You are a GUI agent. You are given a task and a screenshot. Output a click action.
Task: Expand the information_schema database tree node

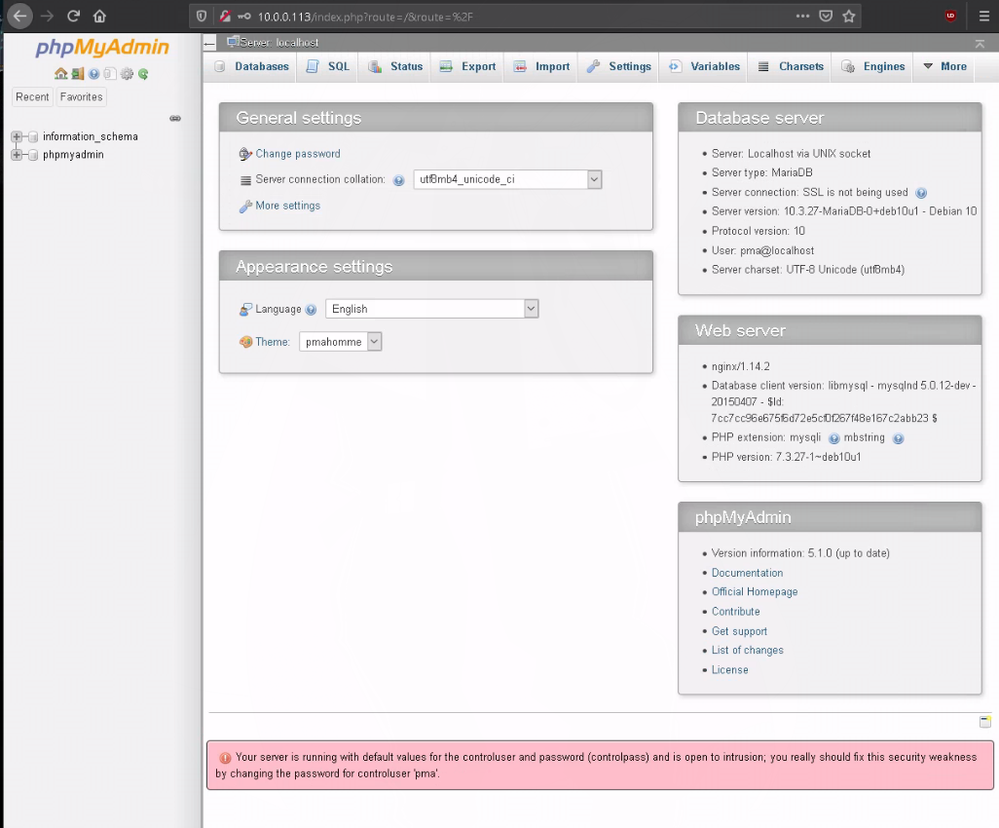(17, 136)
